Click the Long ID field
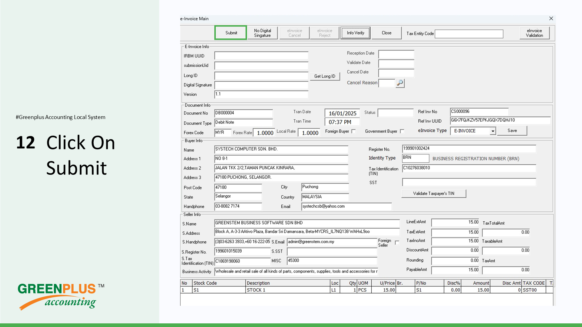 pos(261,76)
